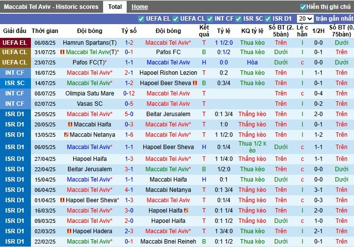354x247 pixels.
Task: Click Maccabi Haifa team on 15/04/25
Action: (x=168, y=180)
